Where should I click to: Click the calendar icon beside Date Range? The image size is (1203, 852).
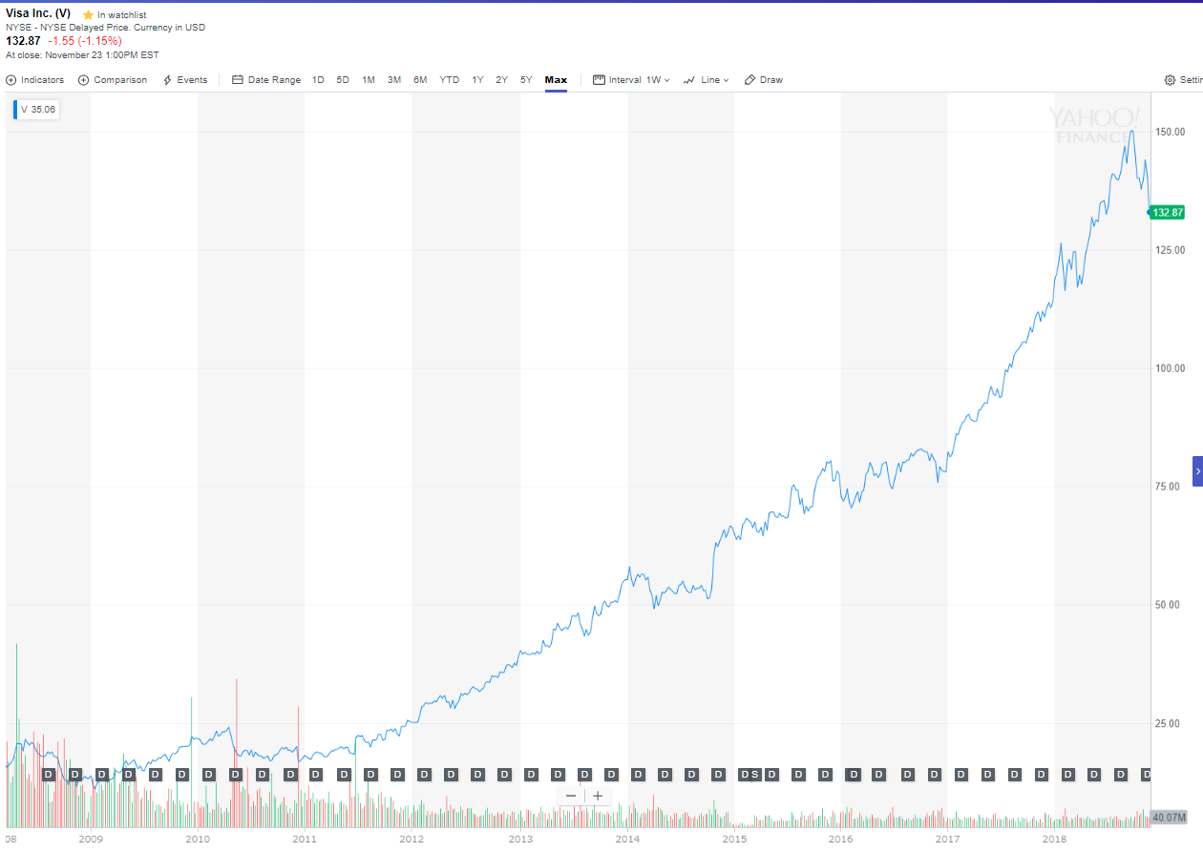[x=238, y=80]
